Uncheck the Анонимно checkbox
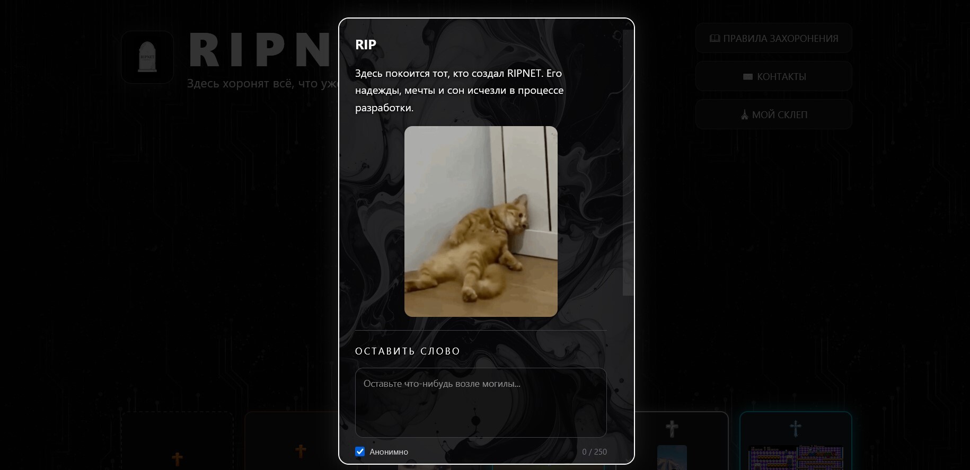This screenshot has height=470, width=970. [360, 451]
